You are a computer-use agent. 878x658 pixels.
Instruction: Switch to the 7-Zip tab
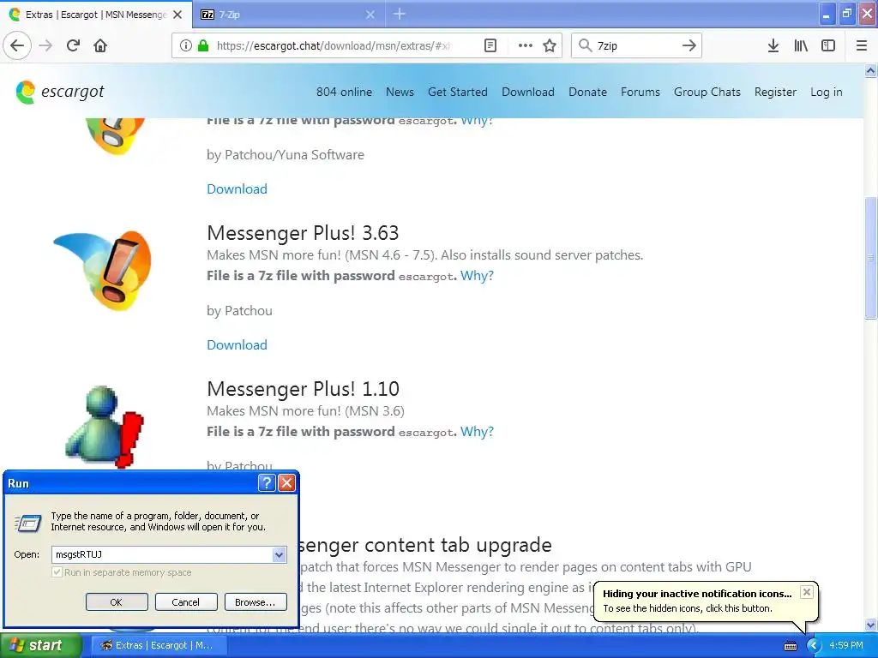coord(289,15)
